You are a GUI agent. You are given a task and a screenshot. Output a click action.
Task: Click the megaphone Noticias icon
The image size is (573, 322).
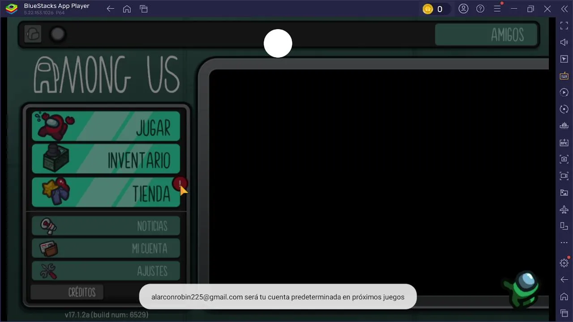48,226
